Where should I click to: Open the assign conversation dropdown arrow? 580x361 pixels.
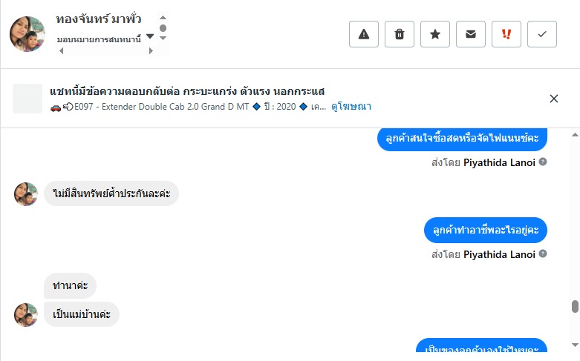(150, 36)
